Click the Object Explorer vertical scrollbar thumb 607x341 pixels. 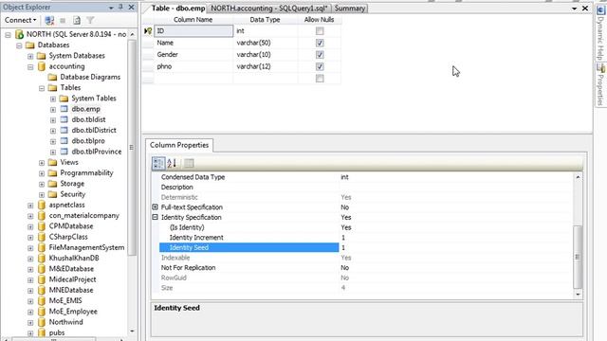point(131,147)
